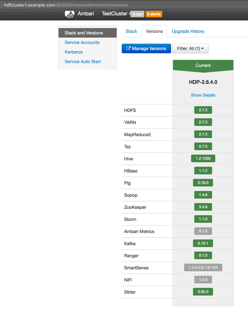View the 2 alerts badge
Viewport: 248px width, 314px height.
click(154, 14)
